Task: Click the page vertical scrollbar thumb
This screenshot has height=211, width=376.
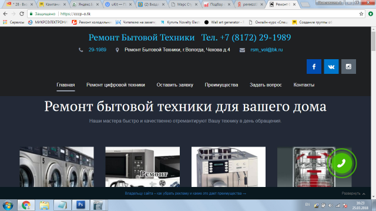Action: click(x=374, y=41)
